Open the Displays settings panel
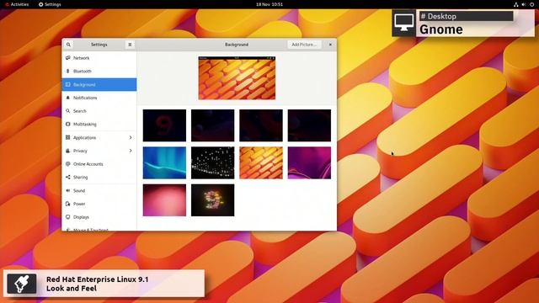This screenshot has height=303, width=539. (99, 217)
